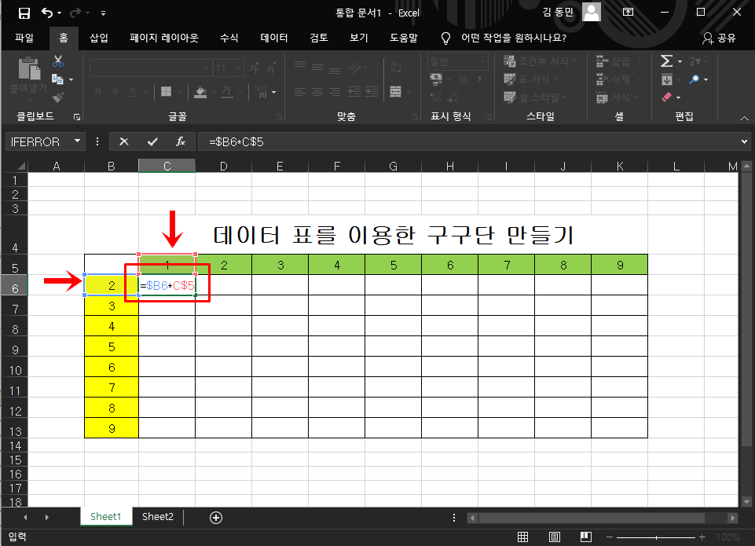Click the add new sheet plus icon
The width and height of the screenshot is (755, 546).
point(216,518)
